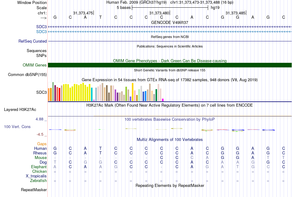The image size is (292, 197).
Task: Click the Dog species label
Action: tap(43, 162)
